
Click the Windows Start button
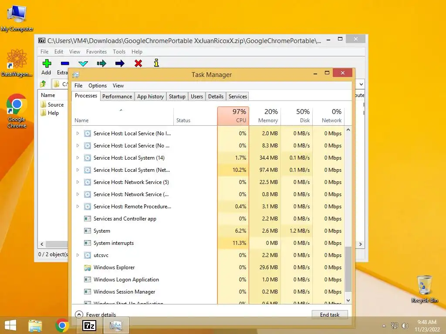click(10, 325)
